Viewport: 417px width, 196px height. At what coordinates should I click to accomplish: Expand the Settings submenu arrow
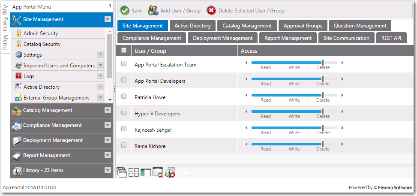coord(101,54)
